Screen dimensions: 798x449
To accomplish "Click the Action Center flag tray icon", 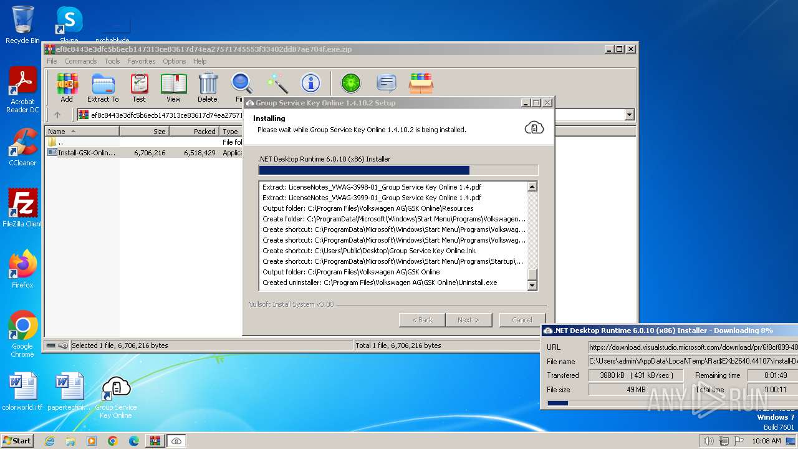I will coord(739,441).
